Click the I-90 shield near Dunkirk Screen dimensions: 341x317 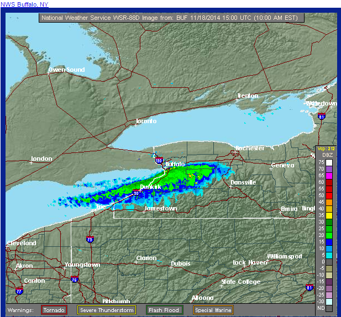(136, 193)
